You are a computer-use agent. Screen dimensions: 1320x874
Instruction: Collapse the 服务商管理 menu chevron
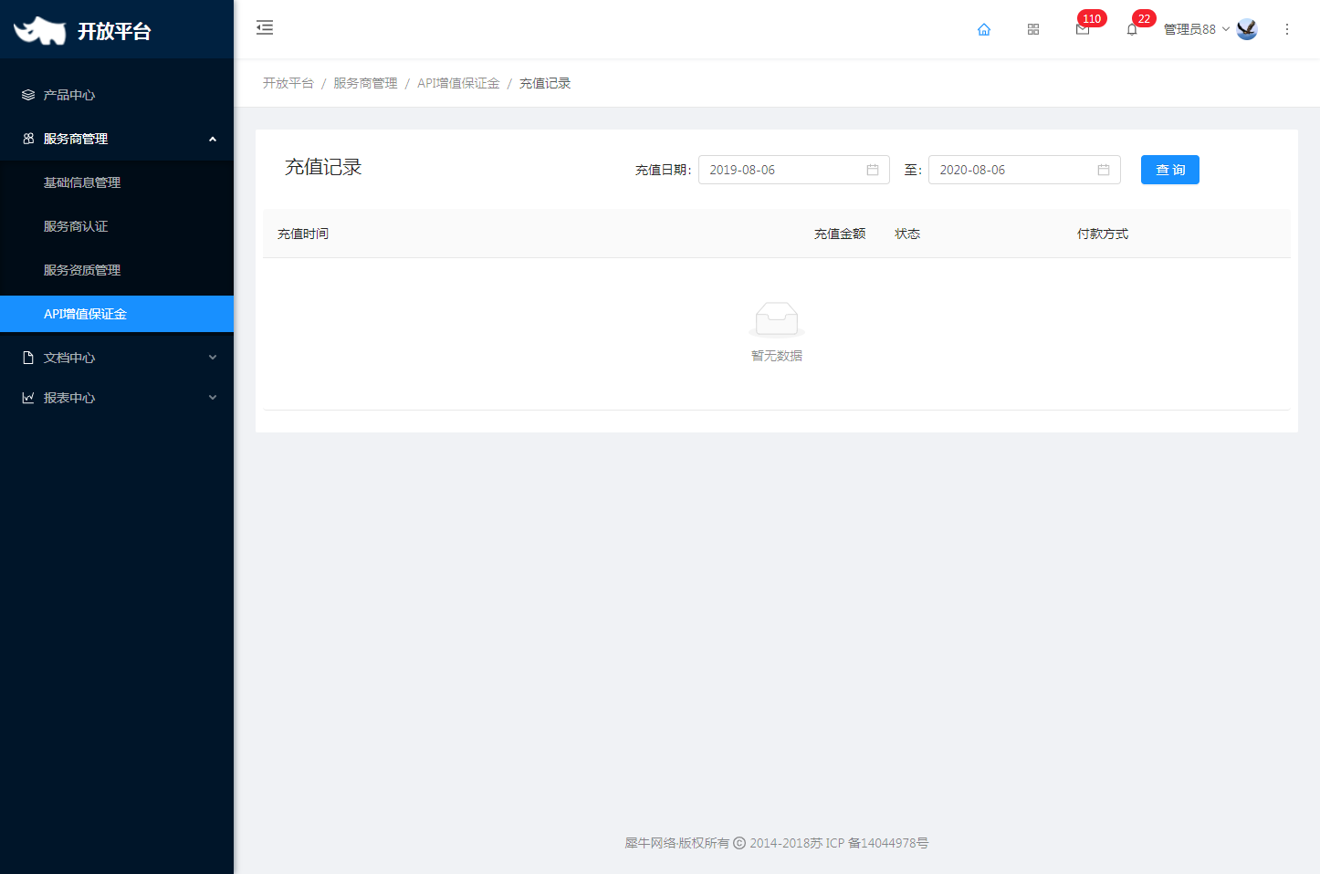coord(213,139)
